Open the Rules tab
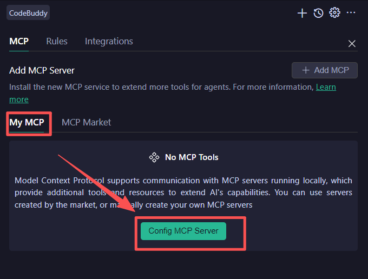Viewport: 368px width, 279px height. [x=57, y=41]
